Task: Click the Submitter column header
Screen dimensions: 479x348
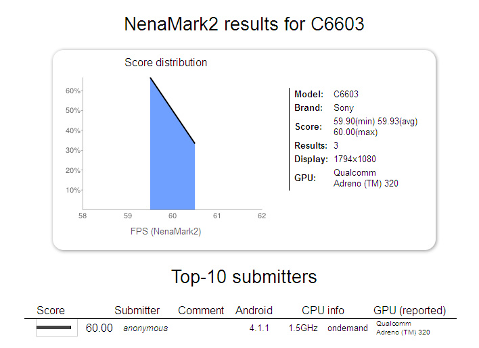Action: (137, 310)
